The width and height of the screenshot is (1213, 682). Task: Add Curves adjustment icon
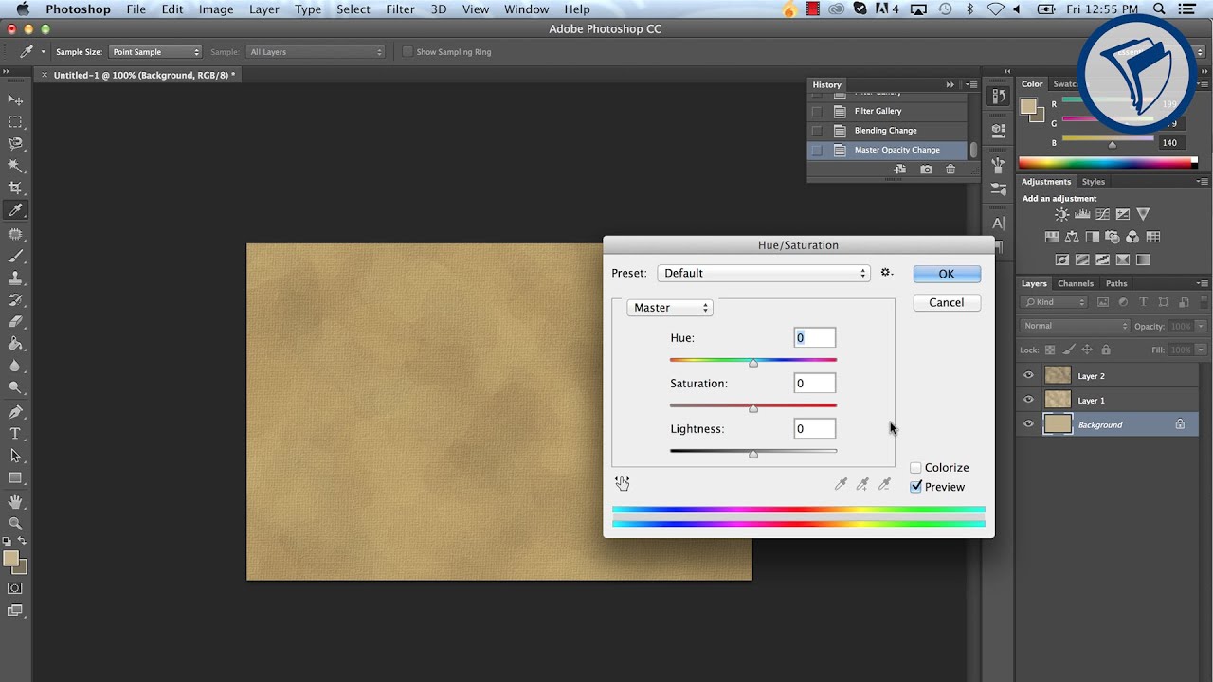[x=1102, y=215]
